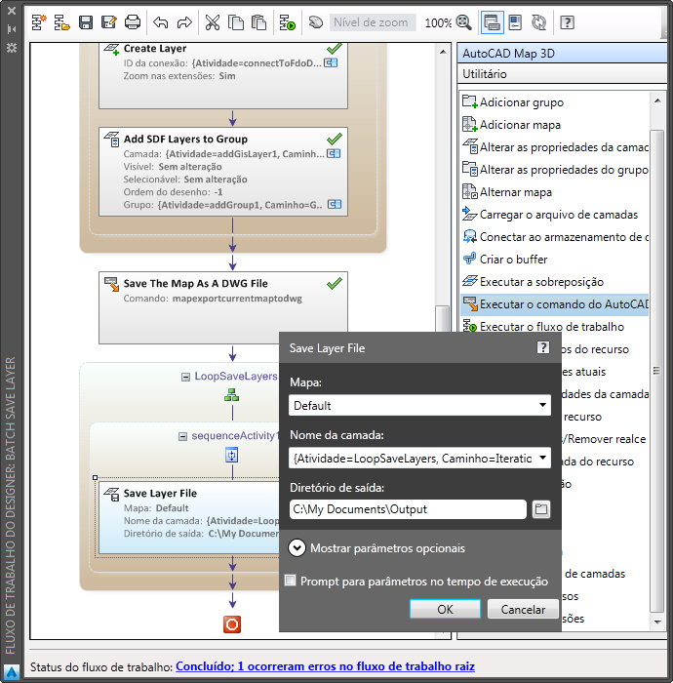Click the zoom magnifier icon
The image size is (673, 683).
pyautogui.click(x=464, y=22)
